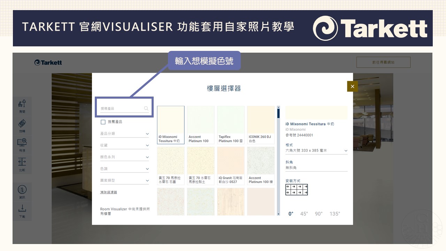Select the speckled Acczent Platinum 100 swatch in second row
This screenshot has width=446, height=251.
click(261, 166)
